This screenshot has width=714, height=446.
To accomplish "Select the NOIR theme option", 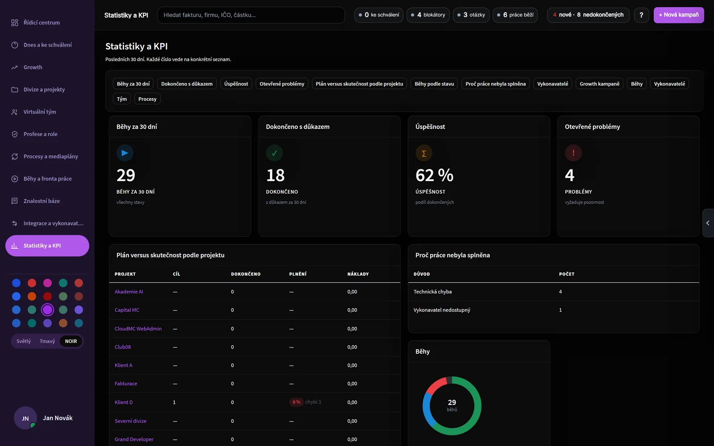I will point(71,341).
